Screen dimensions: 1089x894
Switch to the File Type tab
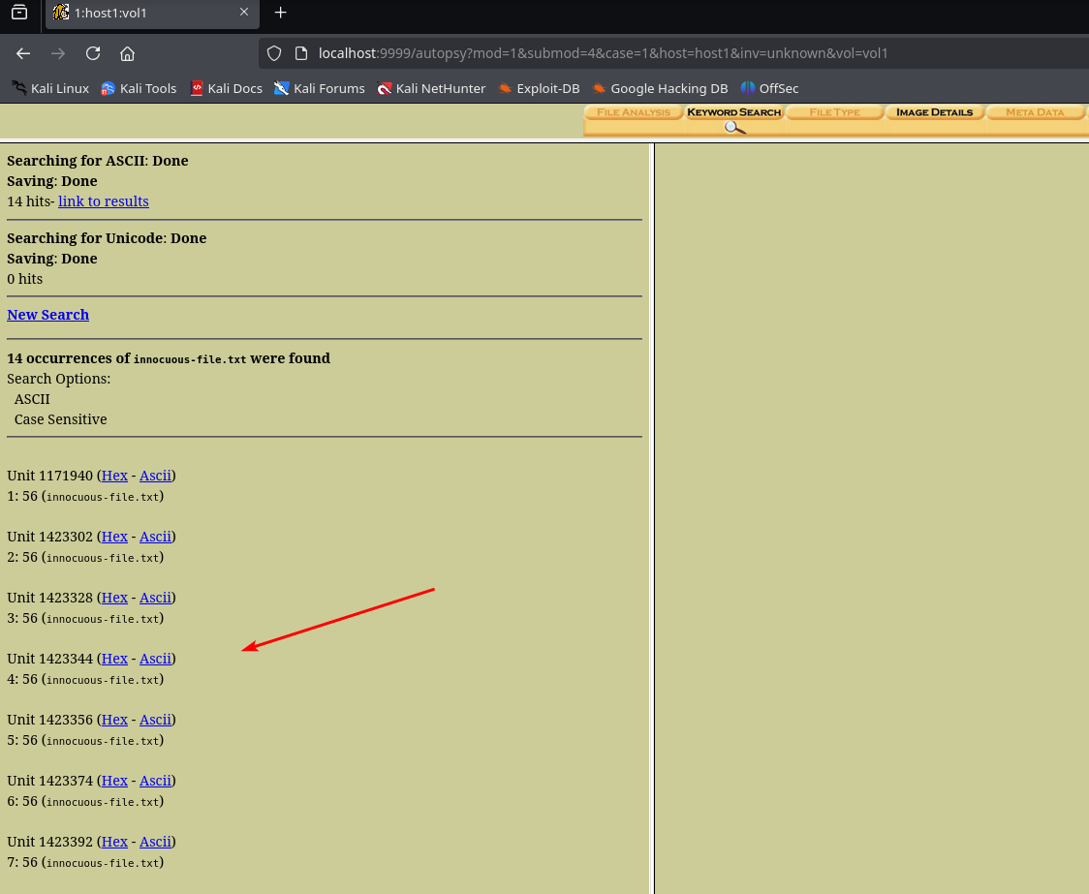[x=834, y=112]
